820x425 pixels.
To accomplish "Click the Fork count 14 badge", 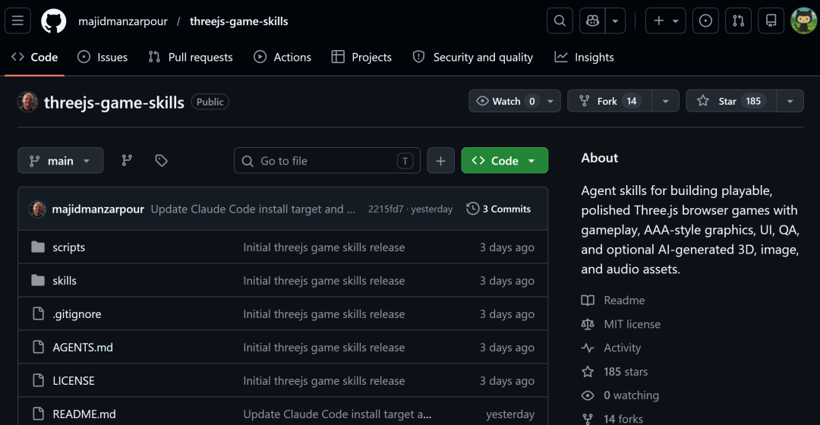I will tap(632, 101).
